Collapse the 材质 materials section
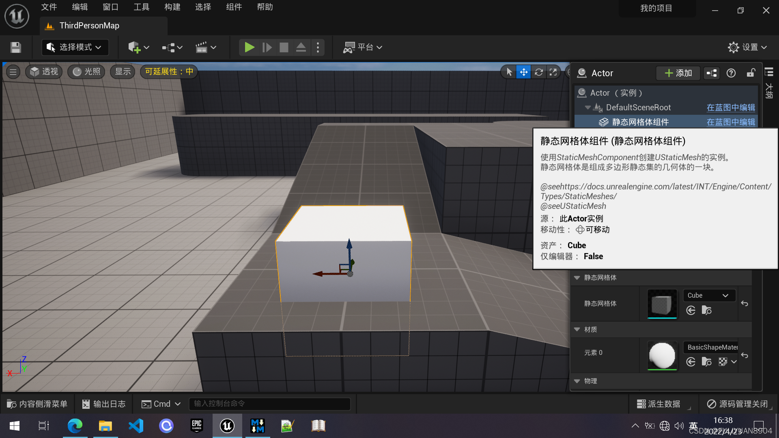The image size is (779, 438). click(577, 330)
